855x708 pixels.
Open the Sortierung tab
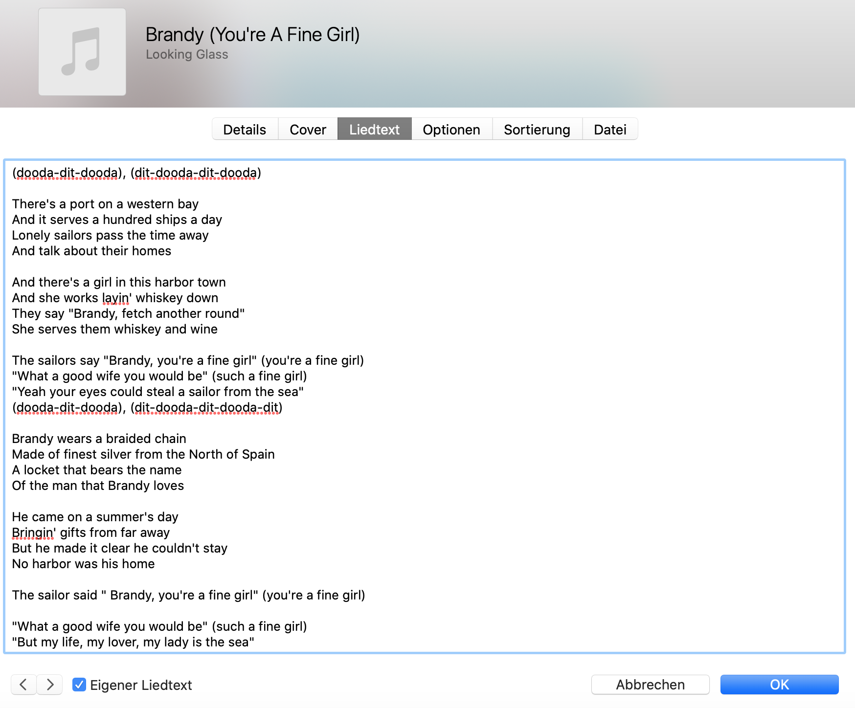pyautogui.click(x=537, y=129)
